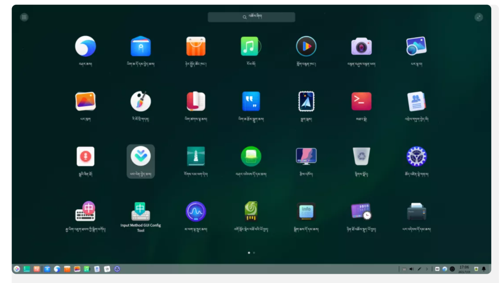Launch the blue-and-white browser app in the grid
The image size is (502, 283).
click(86, 46)
